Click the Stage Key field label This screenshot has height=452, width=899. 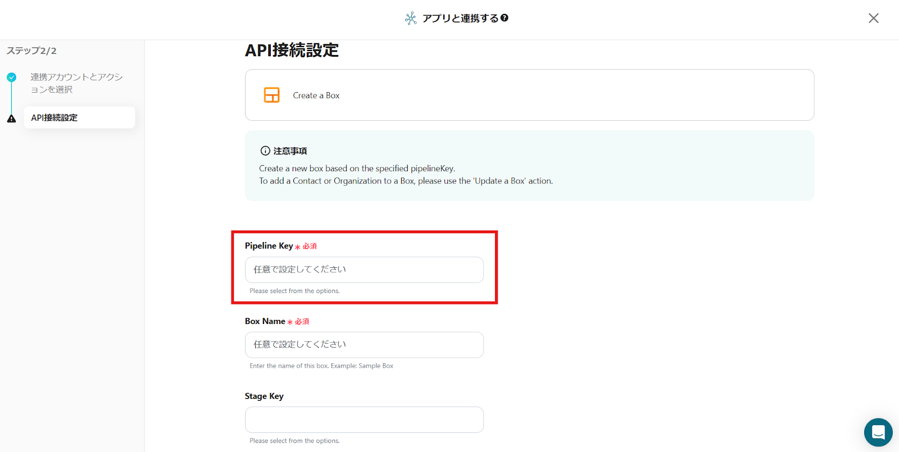[264, 396]
